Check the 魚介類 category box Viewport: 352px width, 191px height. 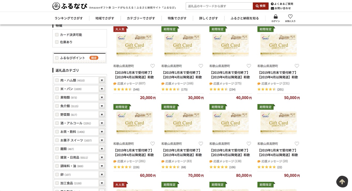pos(57,106)
